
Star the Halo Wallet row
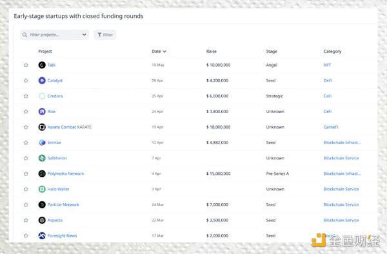[26, 189]
